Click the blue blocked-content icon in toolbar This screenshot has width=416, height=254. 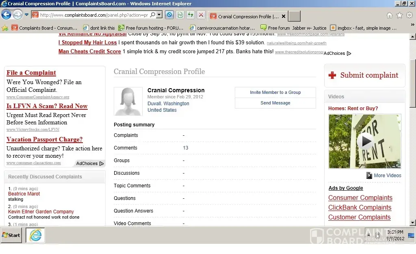(x=169, y=15)
